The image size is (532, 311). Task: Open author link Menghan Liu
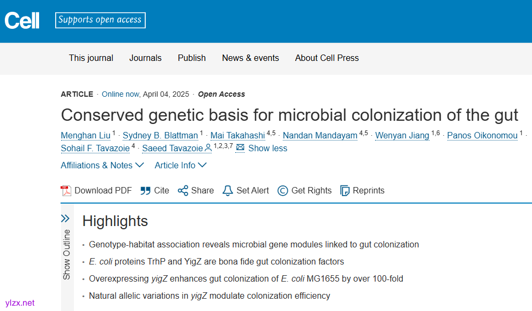[x=86, y=136]
